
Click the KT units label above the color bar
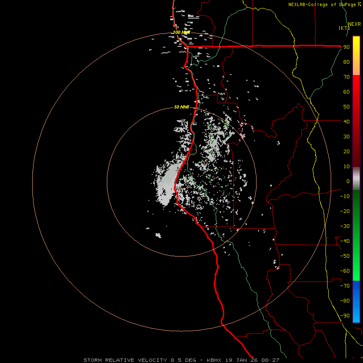(344, 28)
